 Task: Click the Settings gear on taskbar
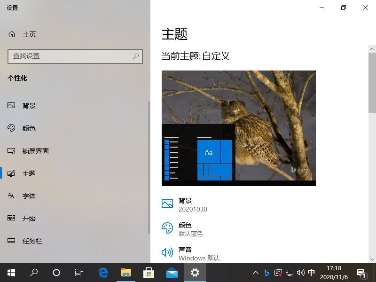(x=195, y=273)
